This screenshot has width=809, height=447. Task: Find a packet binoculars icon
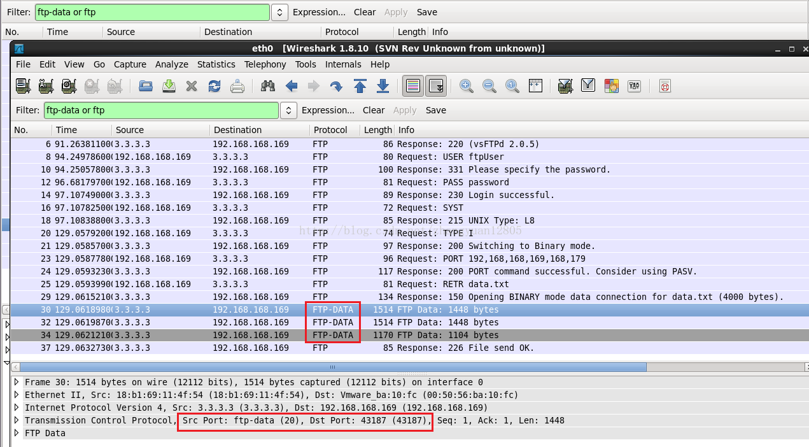pos(268,86)
